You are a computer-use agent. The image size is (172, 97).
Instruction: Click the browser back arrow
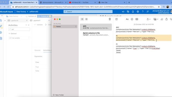[1, 7]
